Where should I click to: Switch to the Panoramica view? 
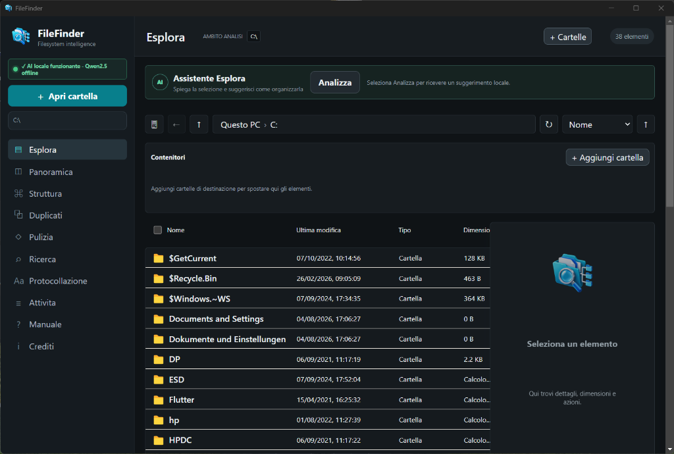(68, 172)
